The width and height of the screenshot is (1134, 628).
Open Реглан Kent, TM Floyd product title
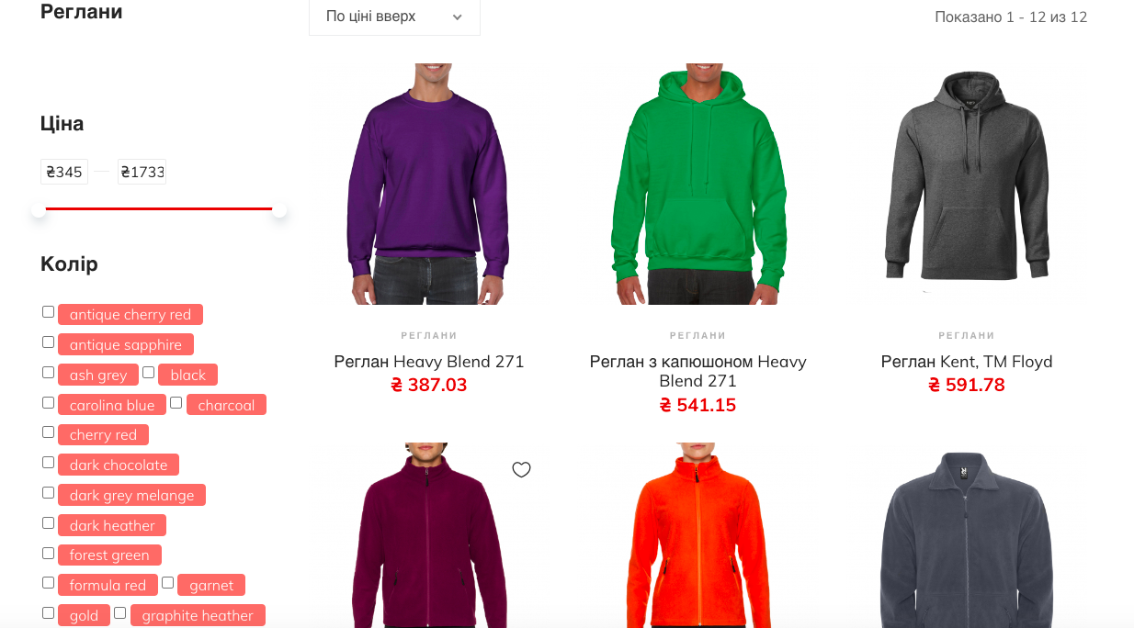[967, 362]
